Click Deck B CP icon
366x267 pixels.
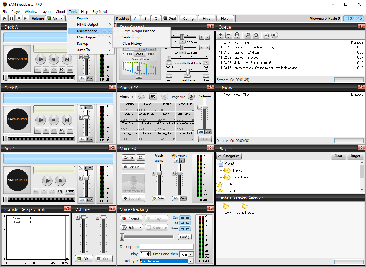coord(54,130)
